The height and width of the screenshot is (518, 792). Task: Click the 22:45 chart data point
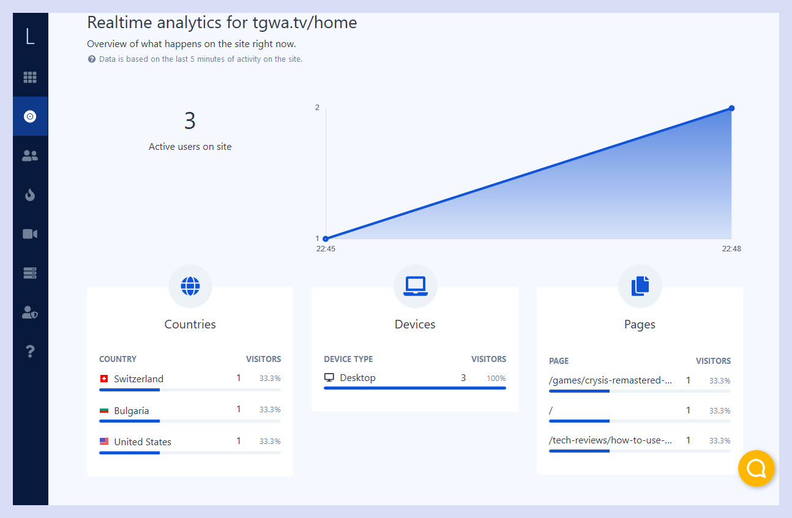(x=326, y=239)
